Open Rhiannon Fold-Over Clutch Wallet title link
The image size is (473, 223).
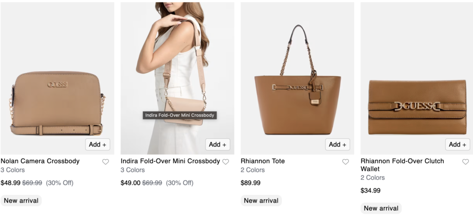tap(402, 161)
